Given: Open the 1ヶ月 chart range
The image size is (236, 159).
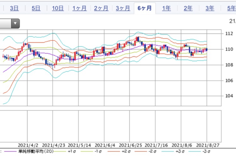Looking at the screenshot, I should click(80, 8).
